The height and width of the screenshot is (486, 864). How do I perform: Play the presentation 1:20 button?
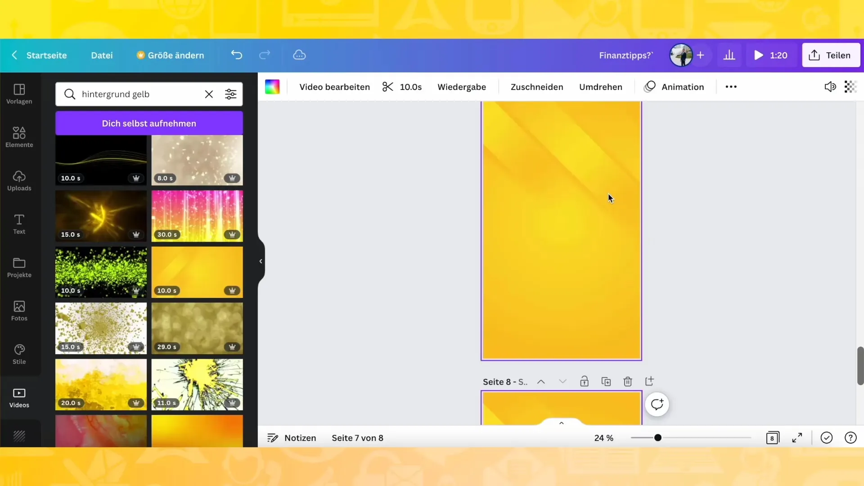(x=770, y=55)
